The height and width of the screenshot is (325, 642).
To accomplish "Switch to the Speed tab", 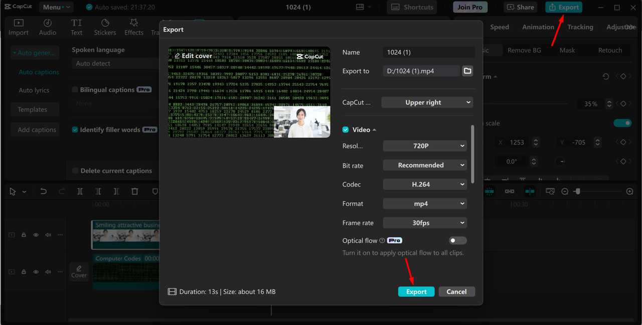I will [x=500, y=27].
